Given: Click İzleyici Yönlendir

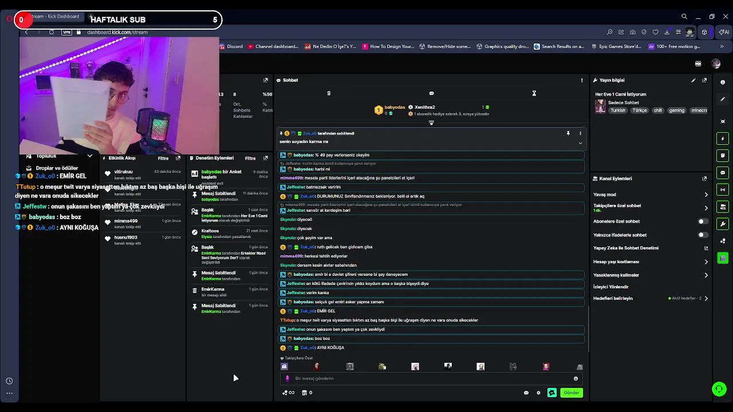Looking at the screenshot, I should pos(610,287).
